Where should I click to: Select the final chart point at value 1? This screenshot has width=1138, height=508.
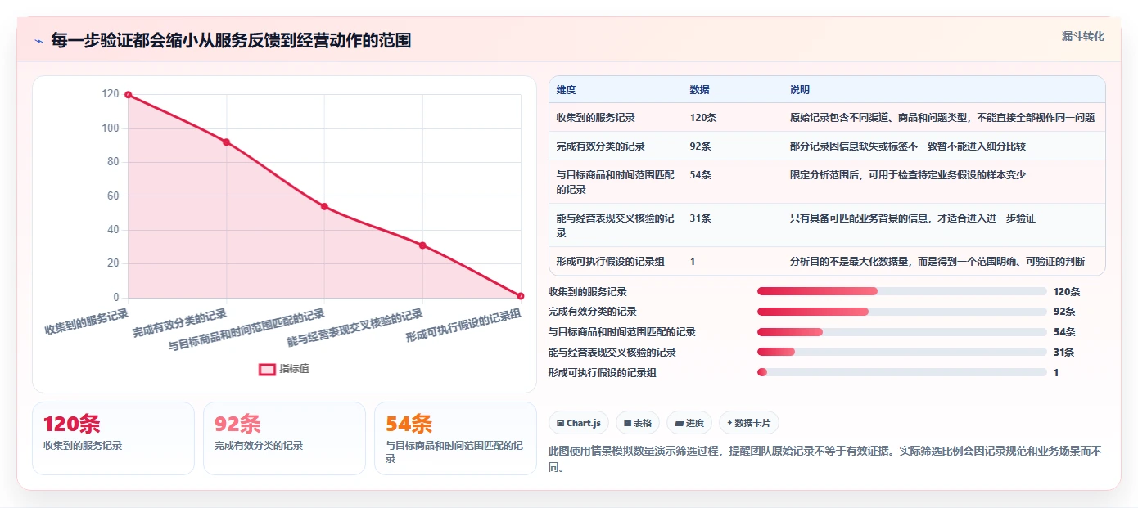tap(521, 296)
